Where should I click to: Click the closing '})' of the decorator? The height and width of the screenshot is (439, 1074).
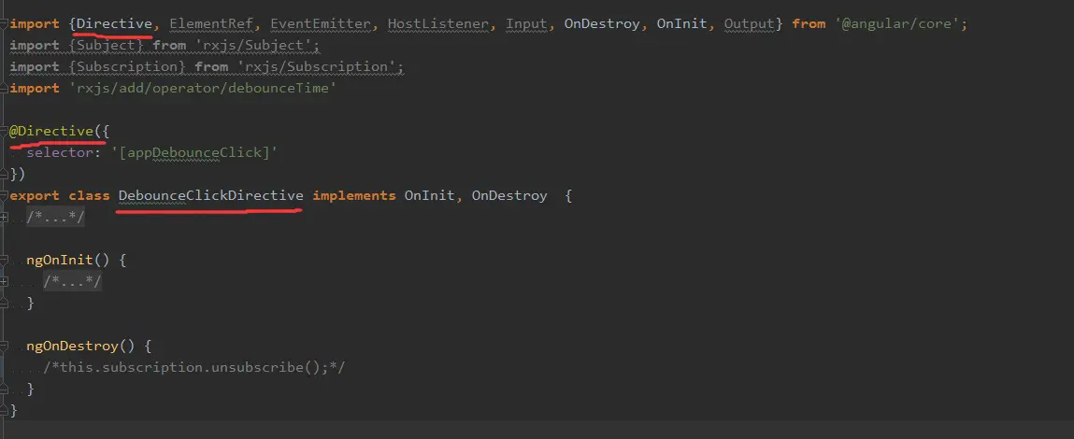17,174
